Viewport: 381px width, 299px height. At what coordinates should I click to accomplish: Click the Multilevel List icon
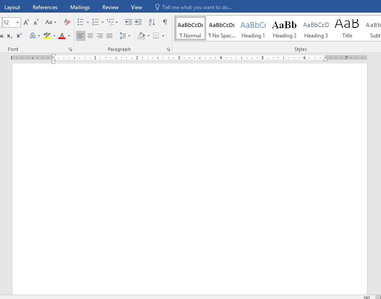[110, 22]
